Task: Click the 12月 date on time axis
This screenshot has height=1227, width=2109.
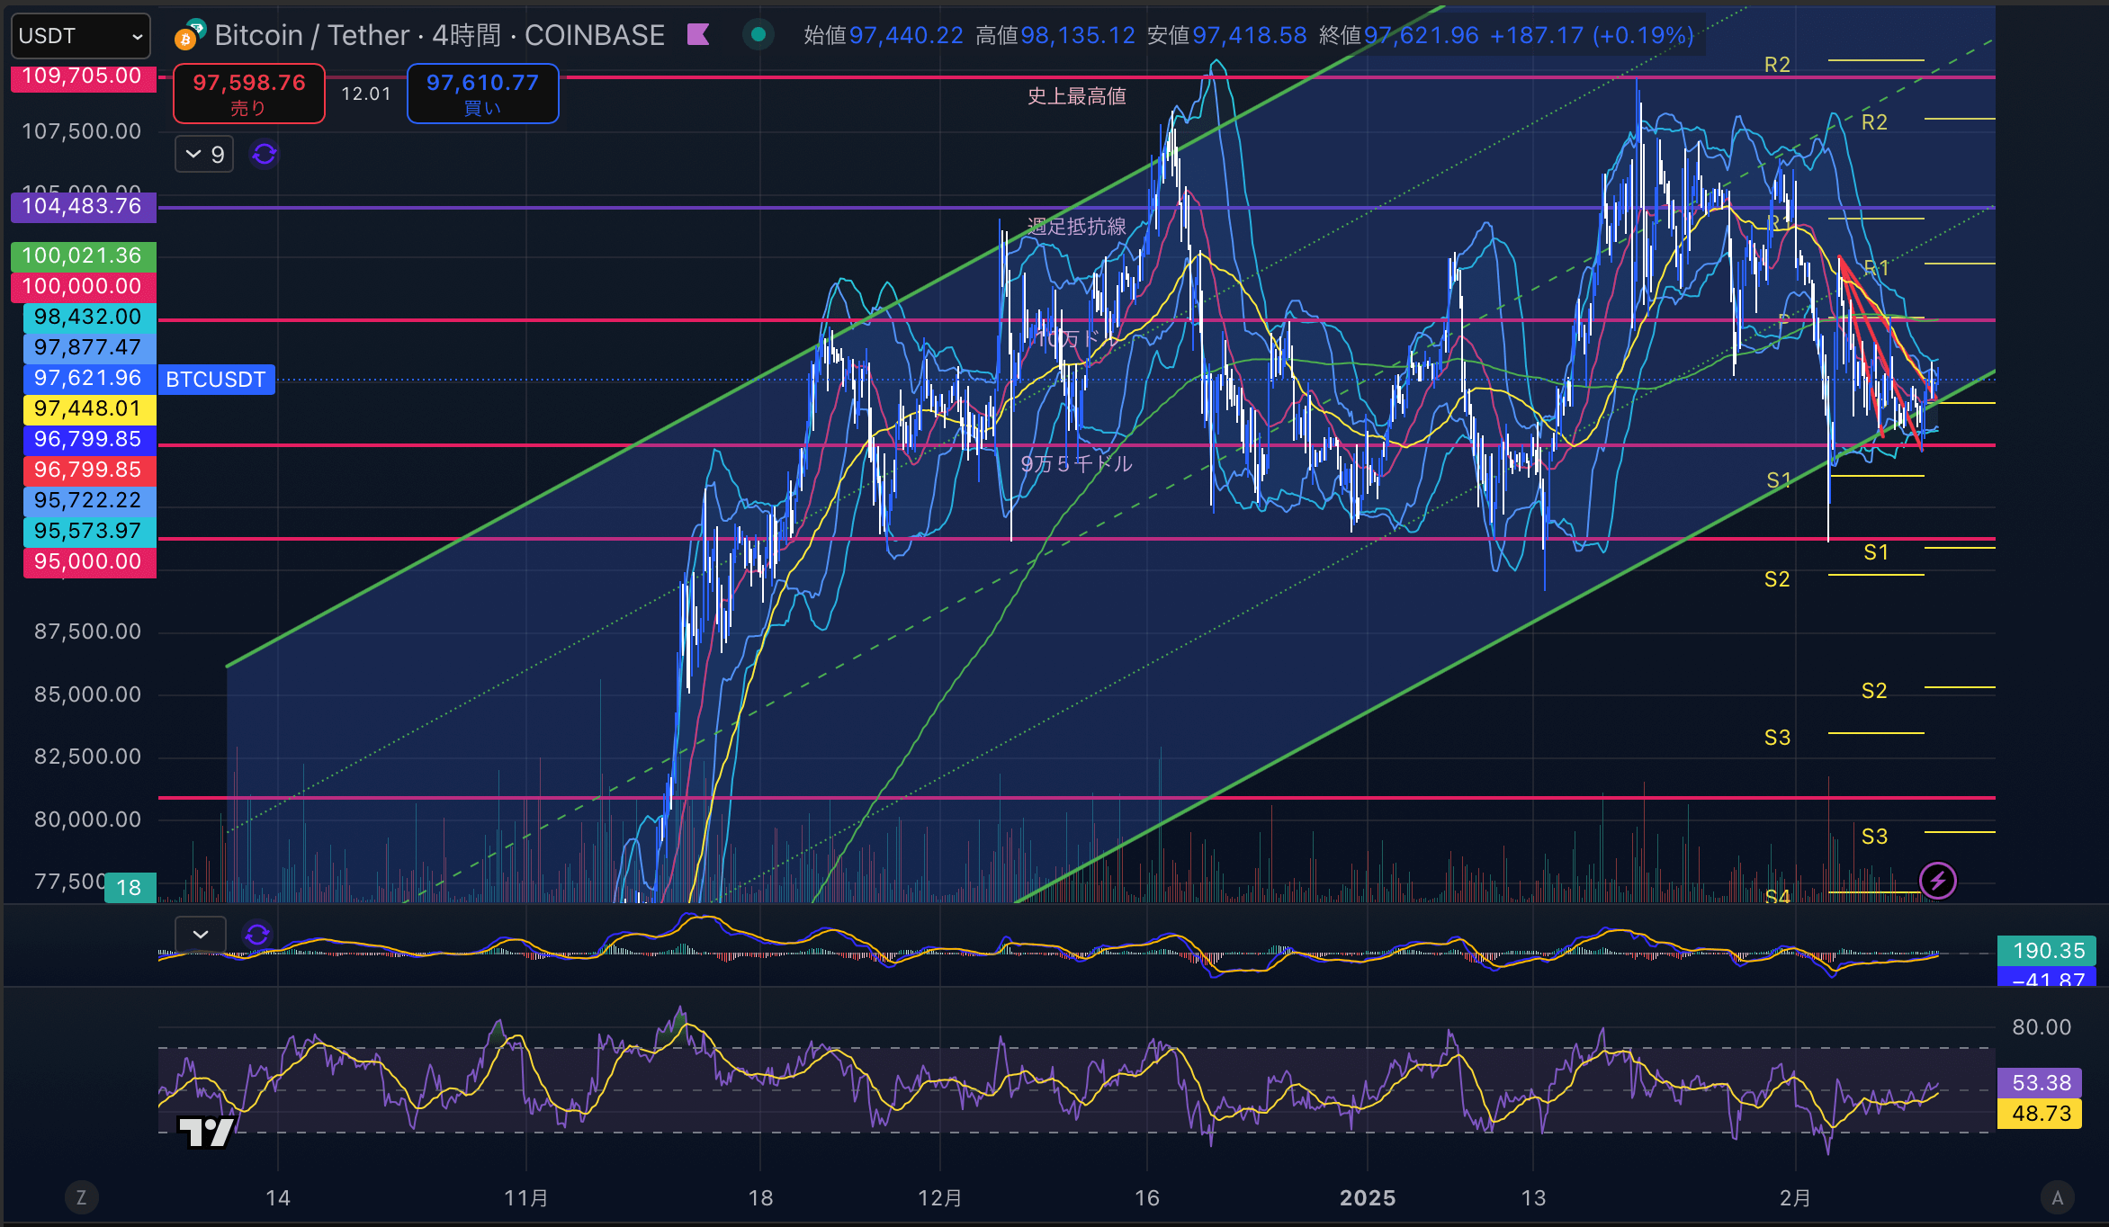Action: point(940,1198)
